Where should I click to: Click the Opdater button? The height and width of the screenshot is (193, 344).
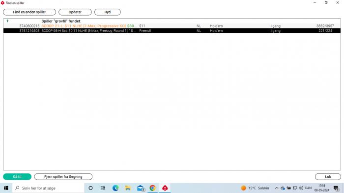coord(75,12)
